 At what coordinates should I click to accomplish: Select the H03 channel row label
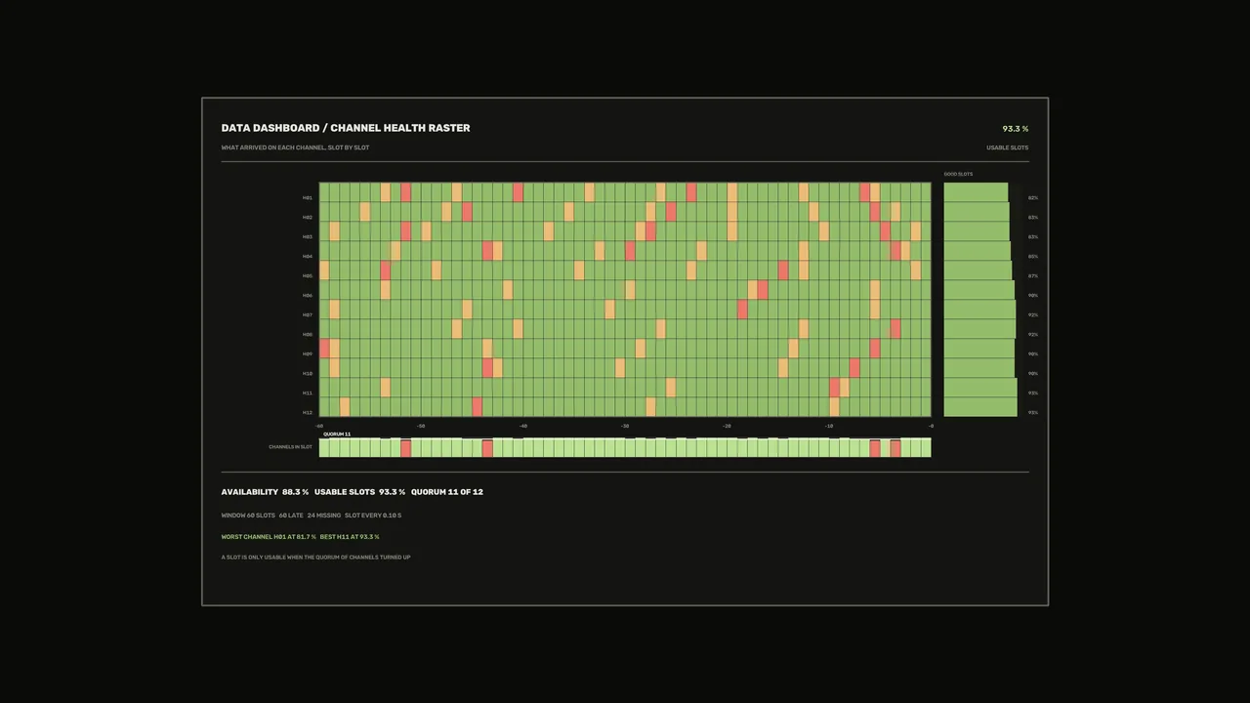[308, 237]
